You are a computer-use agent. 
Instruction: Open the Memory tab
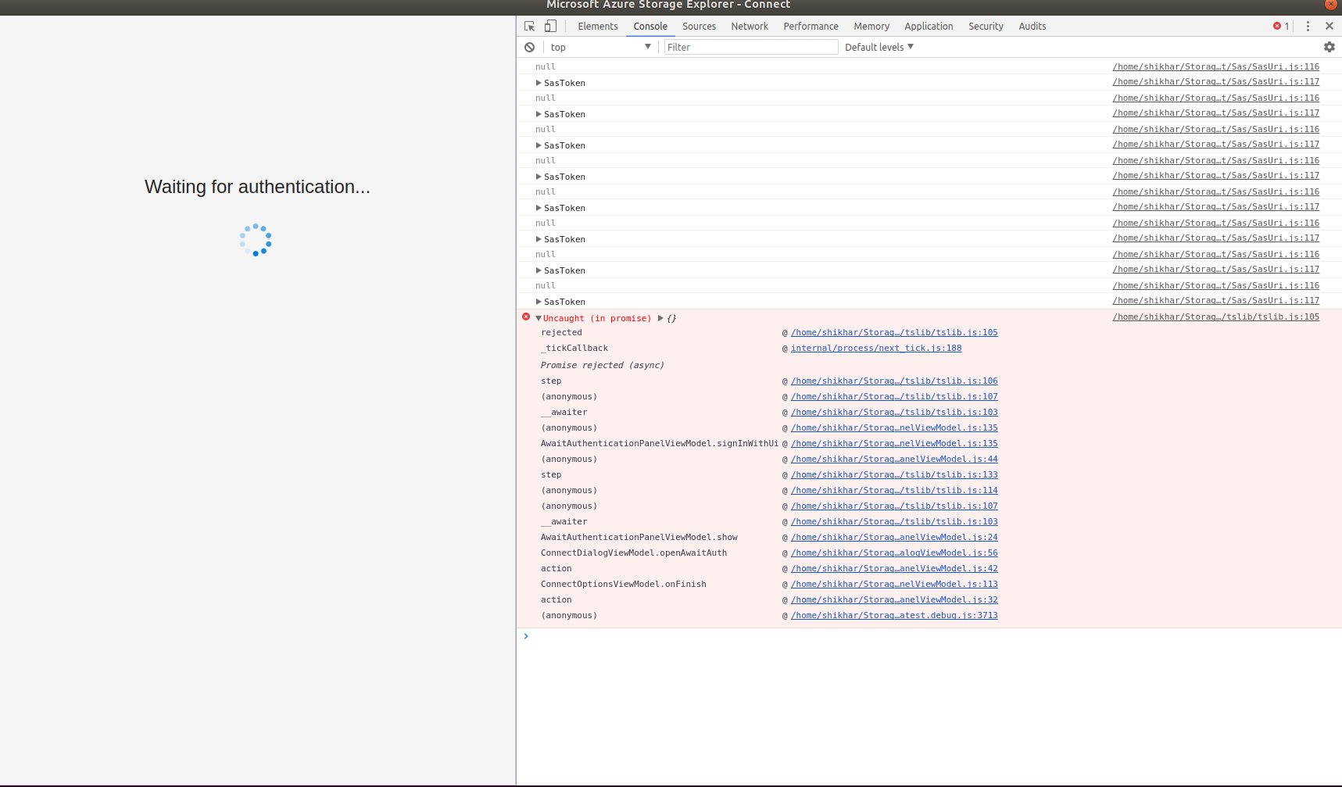coord(871,26)
